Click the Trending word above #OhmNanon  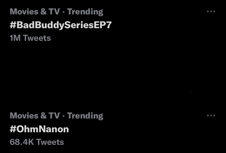coord(85,116)
